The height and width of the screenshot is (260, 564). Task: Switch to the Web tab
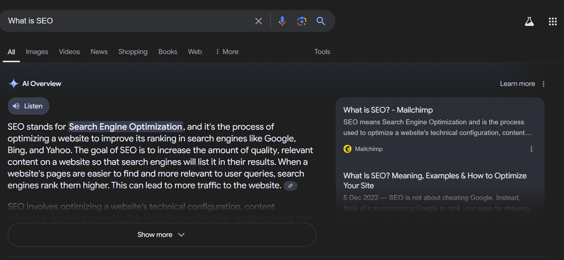coord(195,52)
